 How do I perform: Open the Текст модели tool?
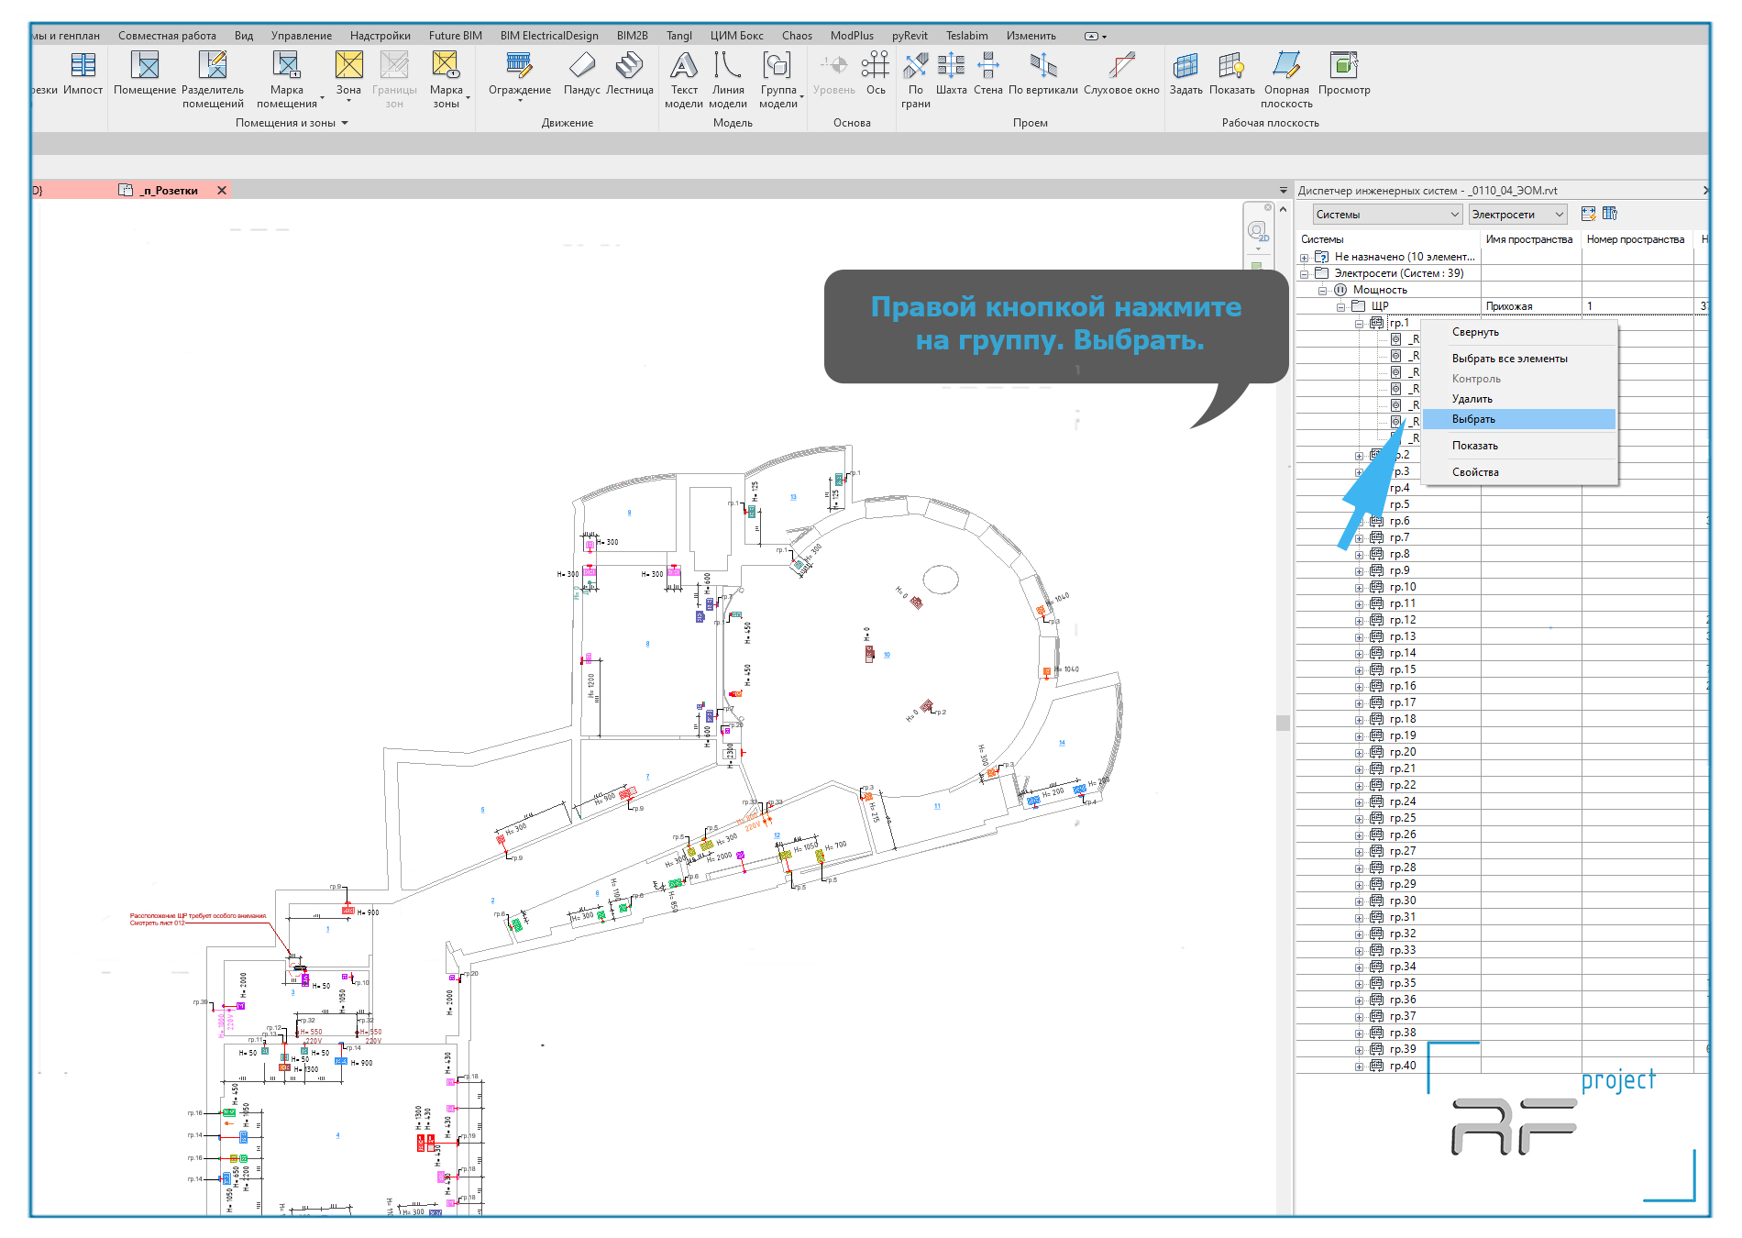[684, 80]
